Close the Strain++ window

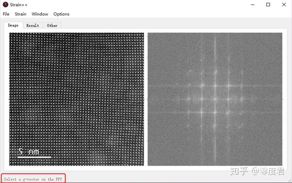click(284, 5)
